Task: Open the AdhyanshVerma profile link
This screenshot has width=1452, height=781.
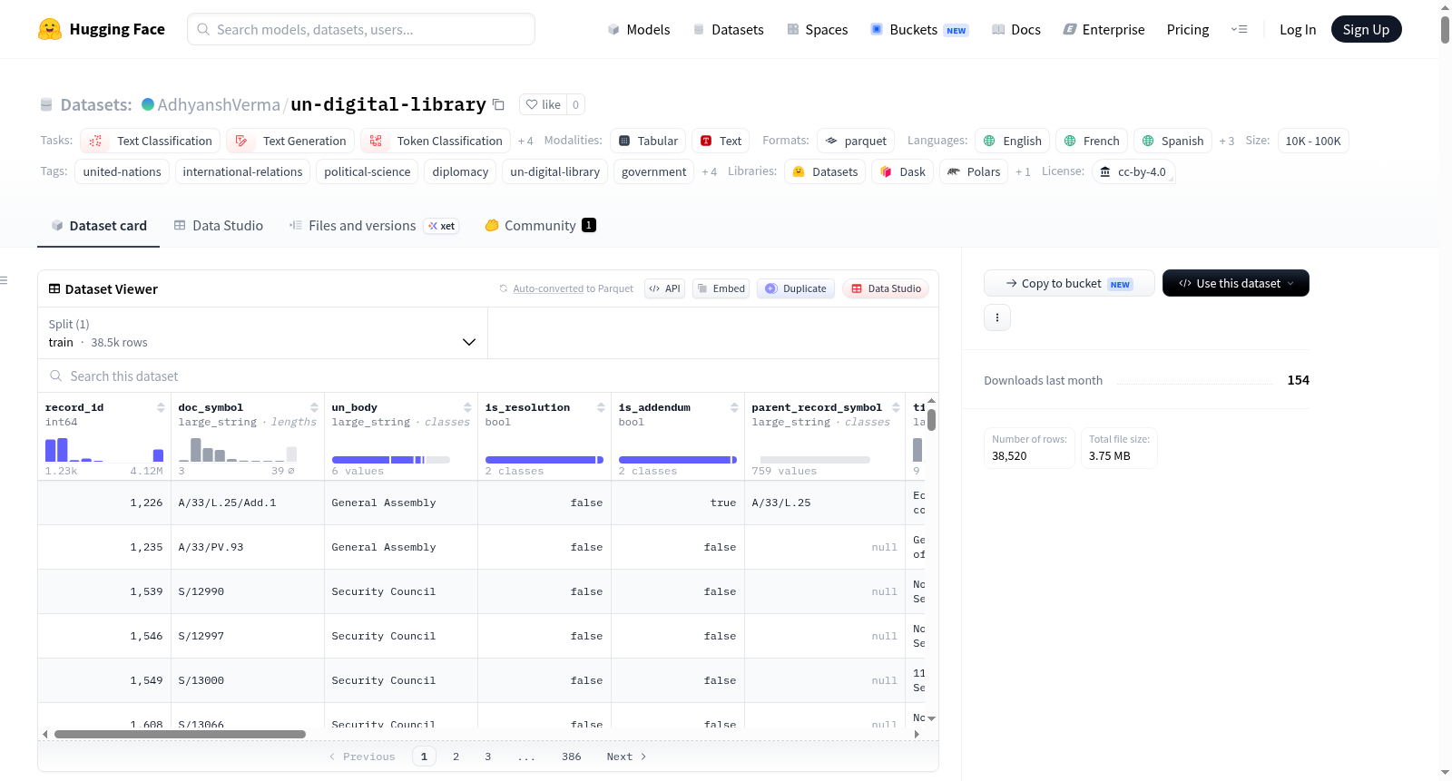Action: [219, 104]
